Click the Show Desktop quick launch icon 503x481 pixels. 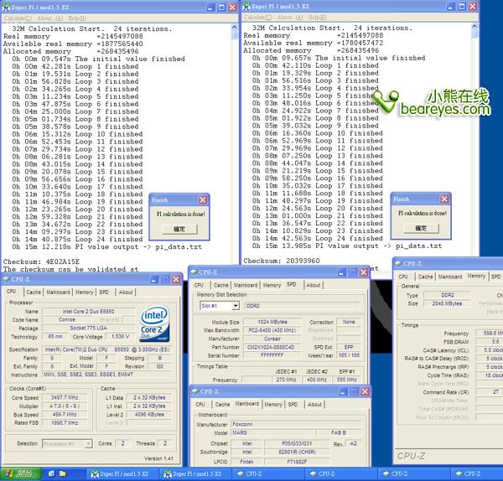pos(52,473)
